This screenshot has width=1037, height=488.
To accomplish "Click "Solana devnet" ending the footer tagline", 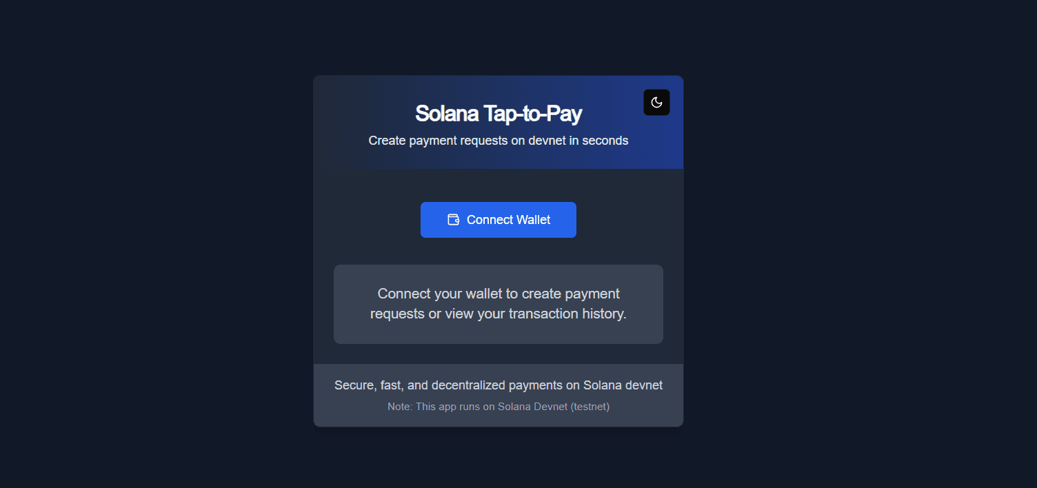I will tap(623, 385).
